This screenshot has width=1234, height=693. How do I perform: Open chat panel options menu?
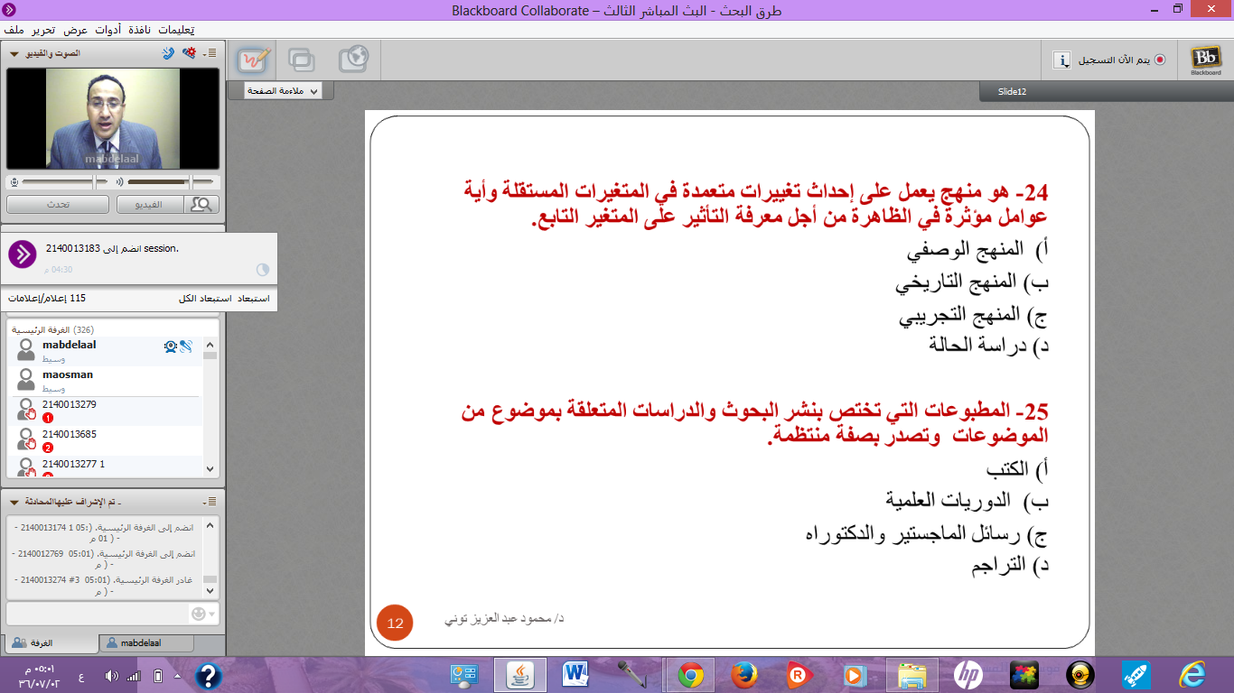pyautogui.click(x=210, y=501)
